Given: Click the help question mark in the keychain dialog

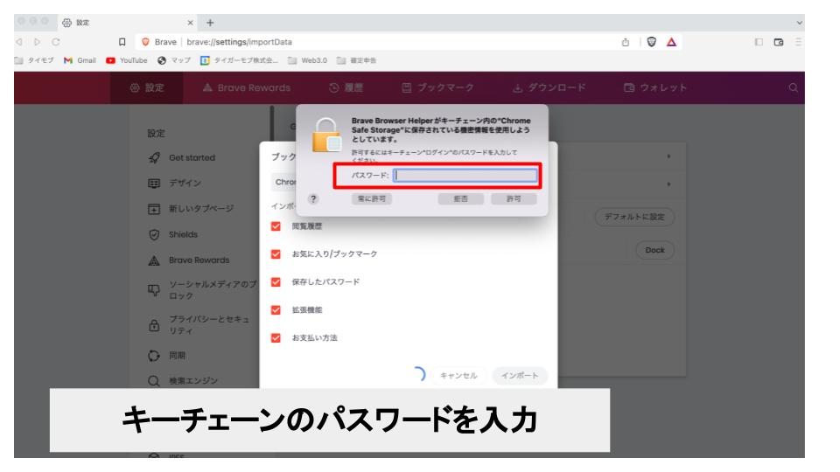Looking at the screenshot, I should 313,199.
